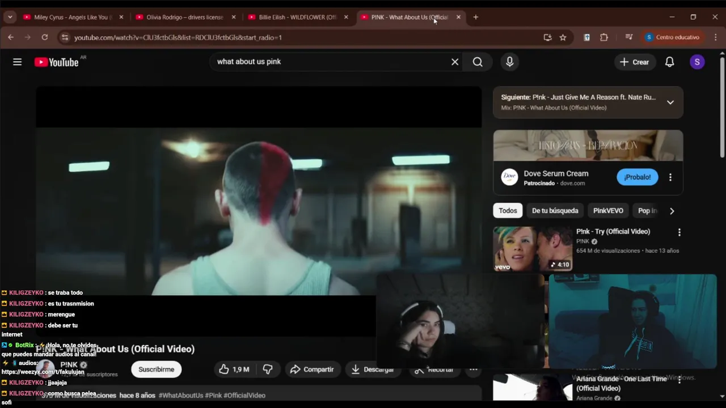Bookmark this page with the star icon
Viewport: 726px width, 408px height.
click(563, 37)
